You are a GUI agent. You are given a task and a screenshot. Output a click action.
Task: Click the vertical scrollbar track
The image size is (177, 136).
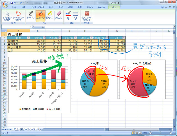tap(174, 79)
